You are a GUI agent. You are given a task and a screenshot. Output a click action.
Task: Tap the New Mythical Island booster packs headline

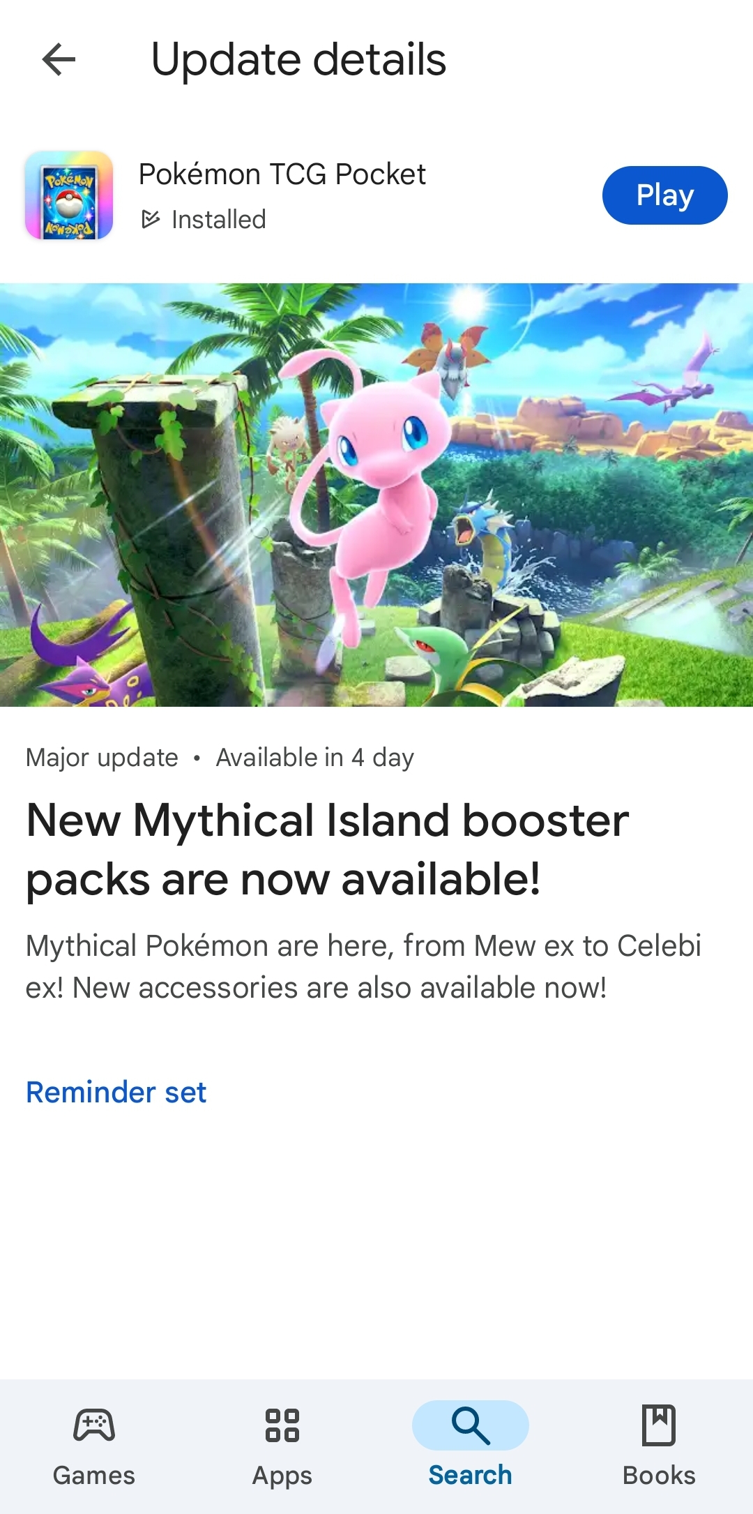pos(328,849)
